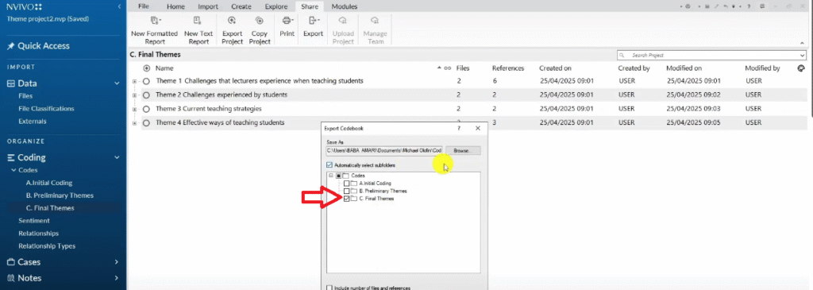Click the Coding section icon in sidebar
Screen dimensions: 813x290
coord(10,157)
